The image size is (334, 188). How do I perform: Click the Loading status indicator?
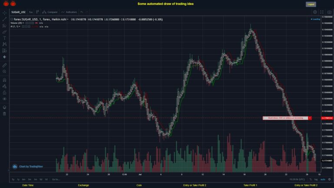[x=315, y=19]
